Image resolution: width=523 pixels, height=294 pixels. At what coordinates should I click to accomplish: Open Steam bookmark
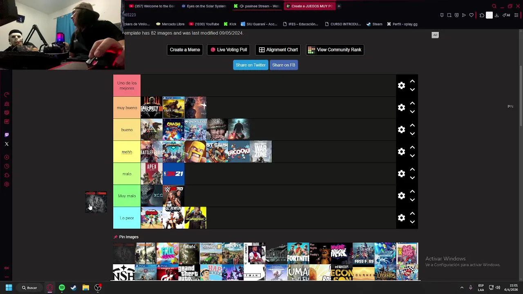coord(374,24)
